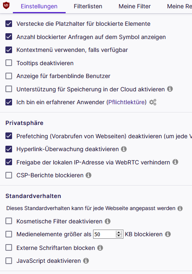Show info for JavaScript deaktivieren
The image size is (192, 274).
pos(86,261)
